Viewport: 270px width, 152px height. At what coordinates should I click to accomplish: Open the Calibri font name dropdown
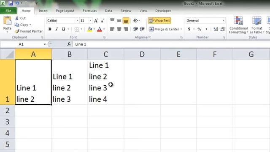[77, 21]
